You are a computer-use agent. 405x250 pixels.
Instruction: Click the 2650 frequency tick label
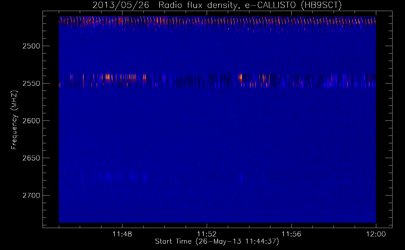(31, 158)
